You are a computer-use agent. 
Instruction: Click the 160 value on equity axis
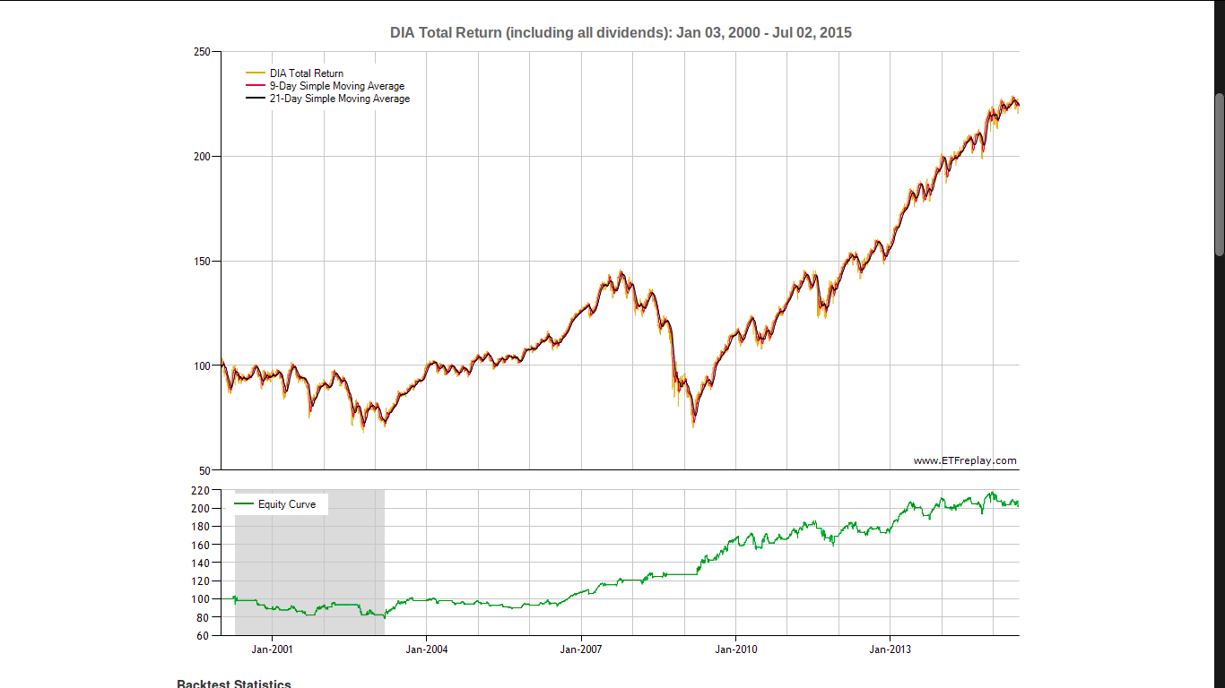(x=199, y=545)
